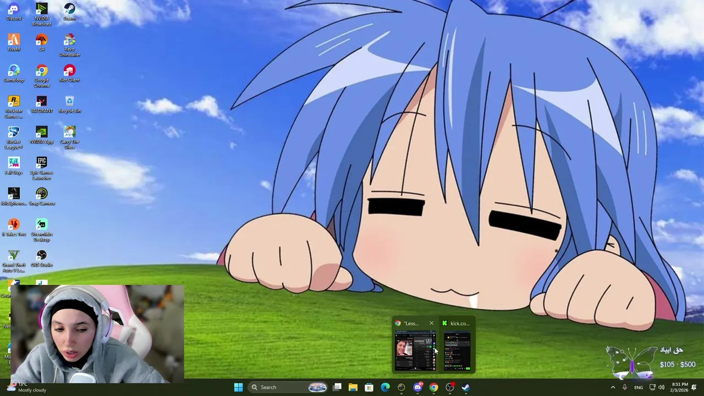704x396 pixels.
Task: Open the clock and calendar flyout
Action: pos(679,387)
